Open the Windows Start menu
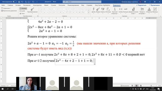162x91 pixels. tap(3, 89)
